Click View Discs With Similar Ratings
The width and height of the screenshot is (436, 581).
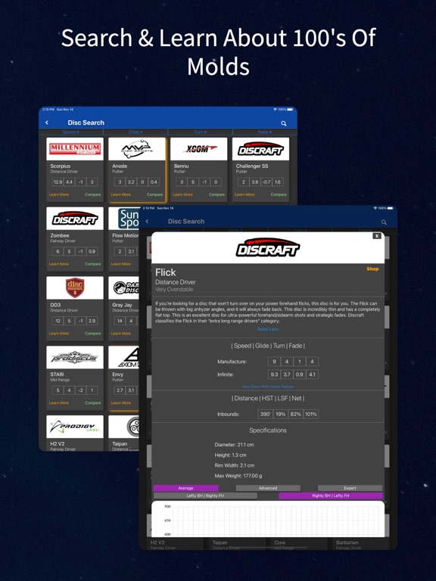coord(268,387)
